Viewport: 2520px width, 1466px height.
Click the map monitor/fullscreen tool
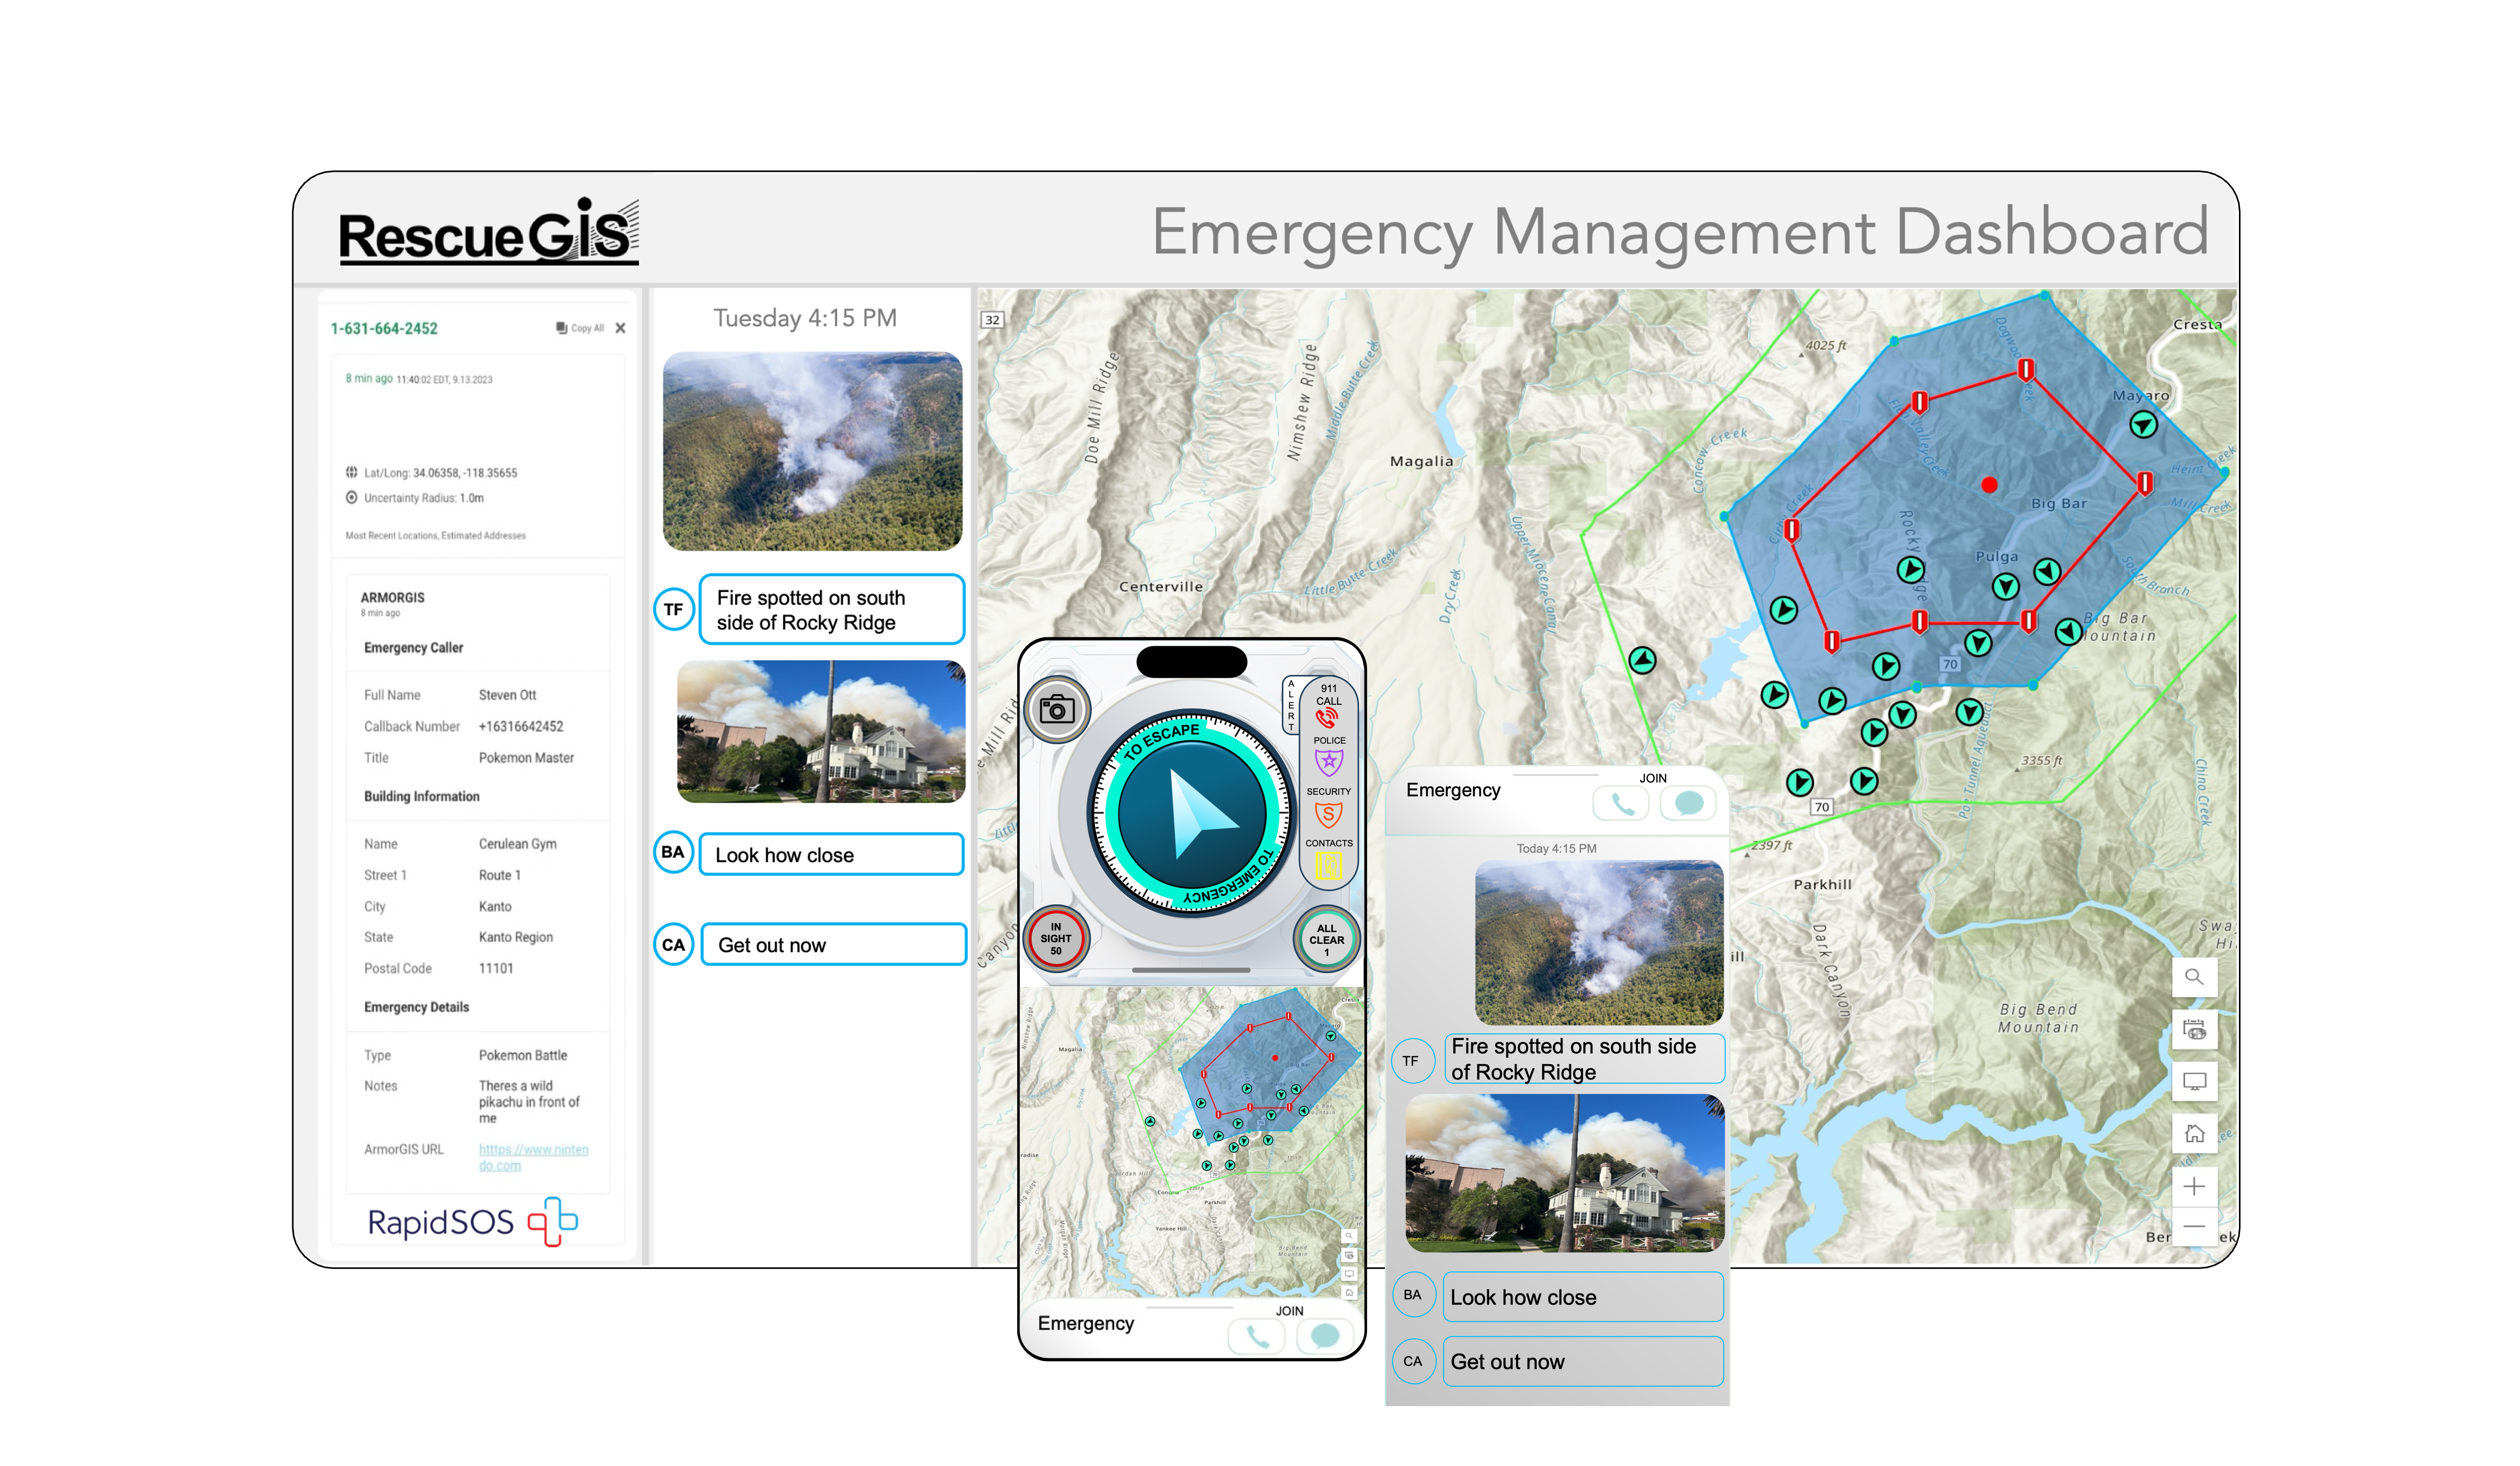[x=2194, y=1081]
